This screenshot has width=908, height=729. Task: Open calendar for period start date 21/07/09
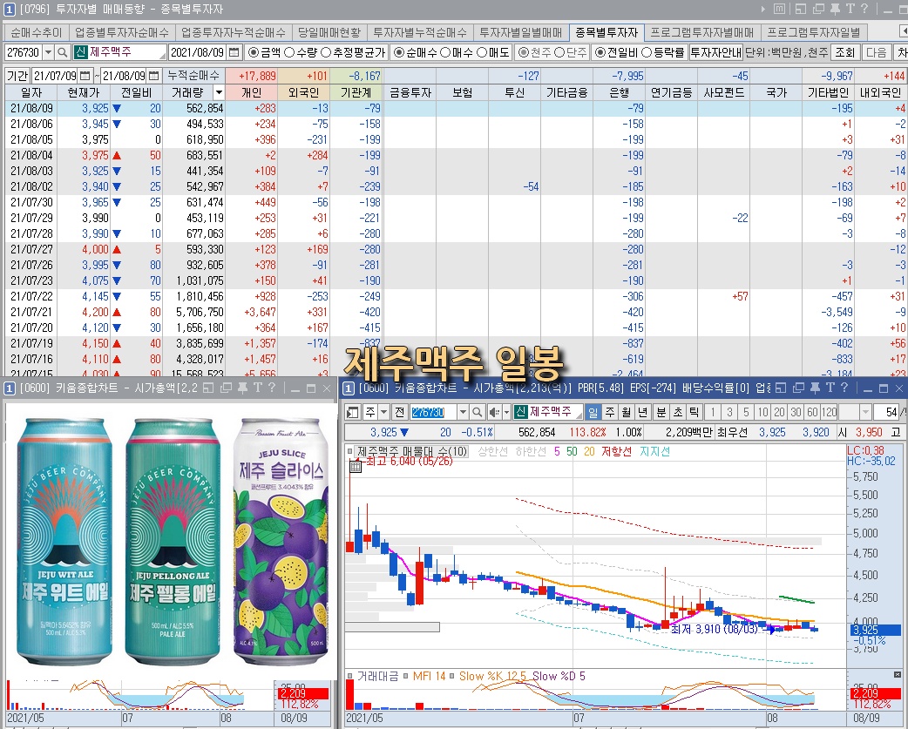tap(85, 76)
